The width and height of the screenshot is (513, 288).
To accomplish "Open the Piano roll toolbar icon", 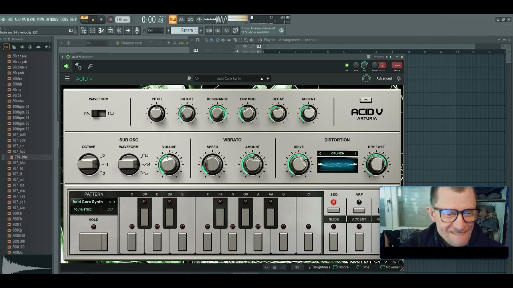I will (x=101, y=30).
